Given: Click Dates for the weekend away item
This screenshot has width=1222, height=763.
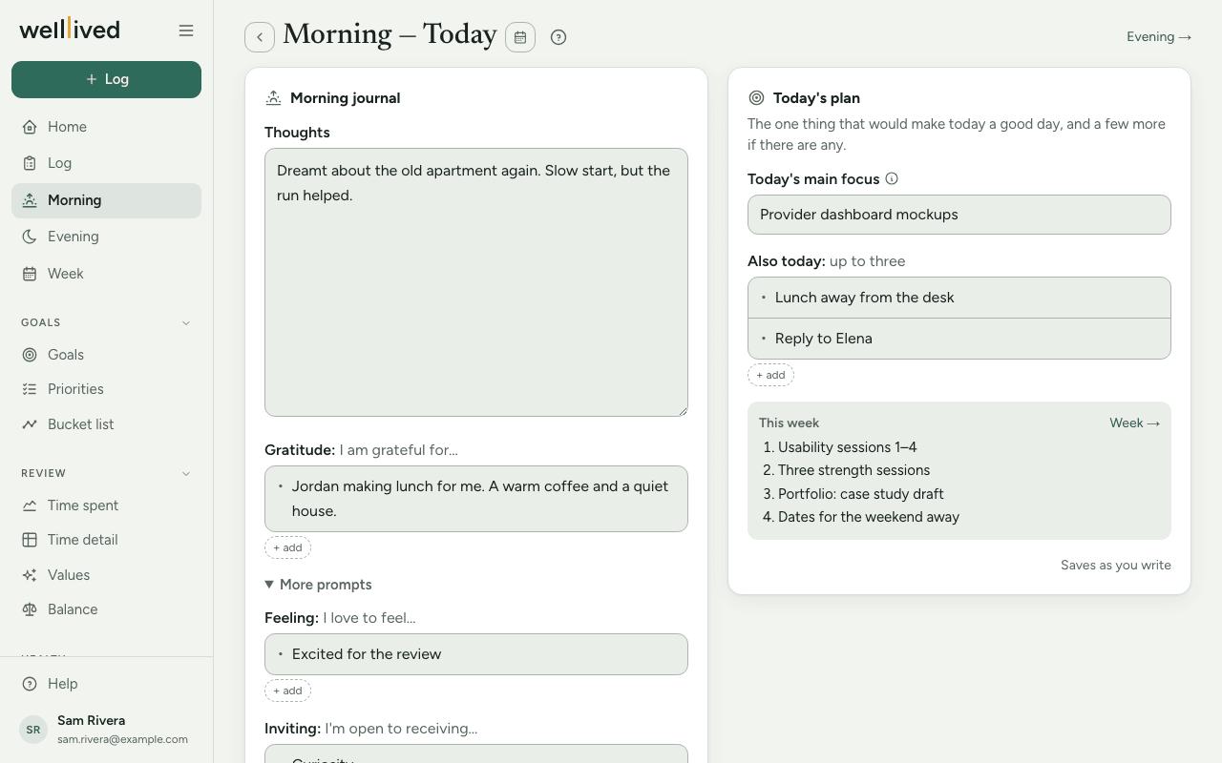Looking at the screenshot, I should pyautogui.click(x=869, y=517).
